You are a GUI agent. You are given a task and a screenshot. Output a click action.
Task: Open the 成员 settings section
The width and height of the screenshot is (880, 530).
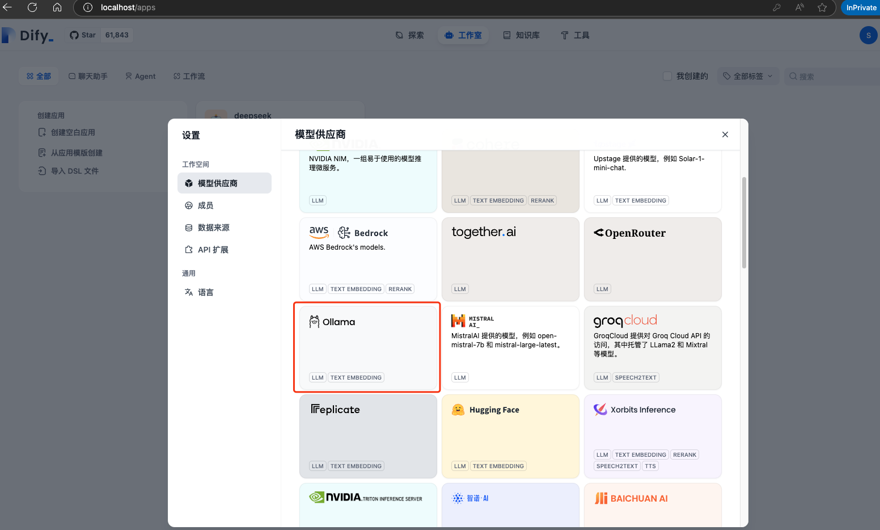(205, 205)
